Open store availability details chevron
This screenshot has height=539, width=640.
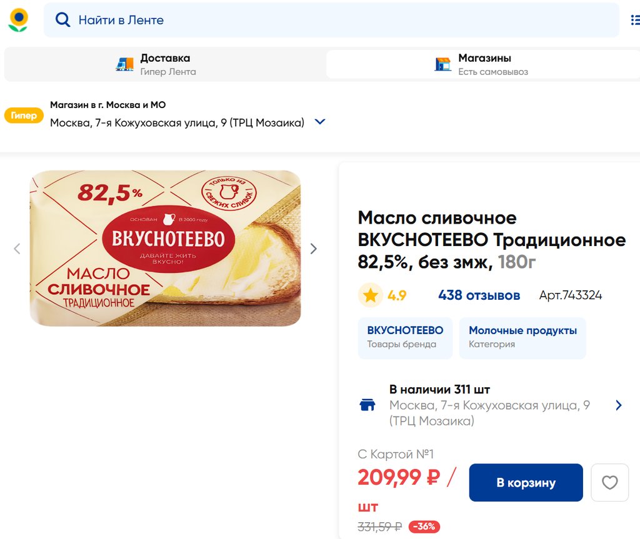pyautogui.click(x=619, y=405)
